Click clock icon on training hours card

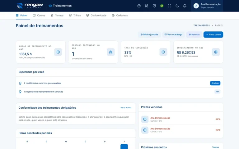[58, 52]
